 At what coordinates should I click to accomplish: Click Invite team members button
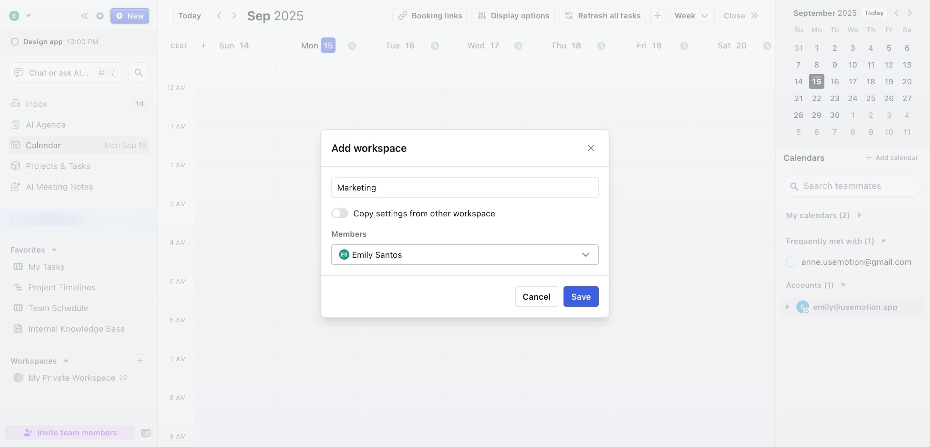point(70,432)
